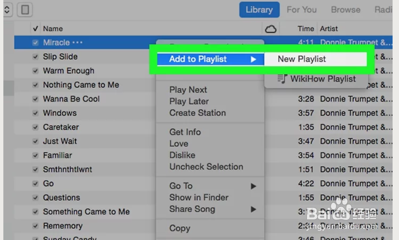Select the Slip Slide song
399x240 pixels.
(60, 56)
